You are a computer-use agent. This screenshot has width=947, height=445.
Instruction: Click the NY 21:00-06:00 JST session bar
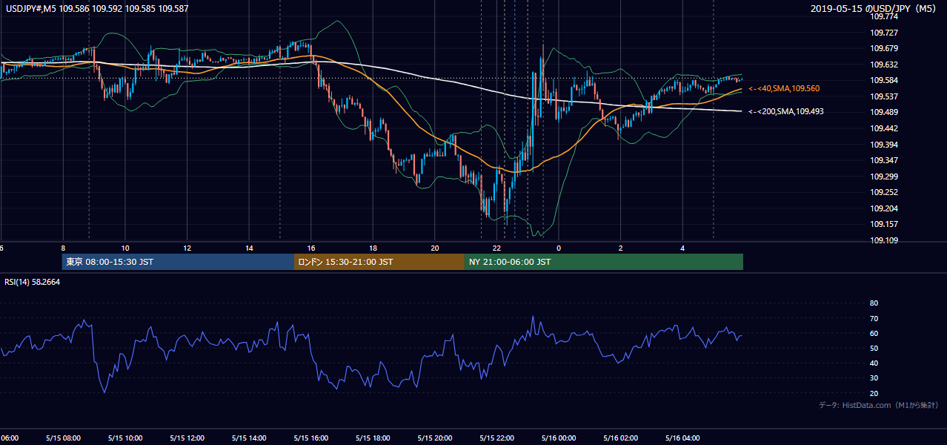click(x=604, y=262)
